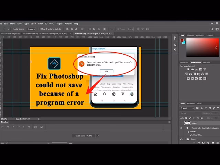
Task: Create new group folder icon
Action: tap(213, 143)
